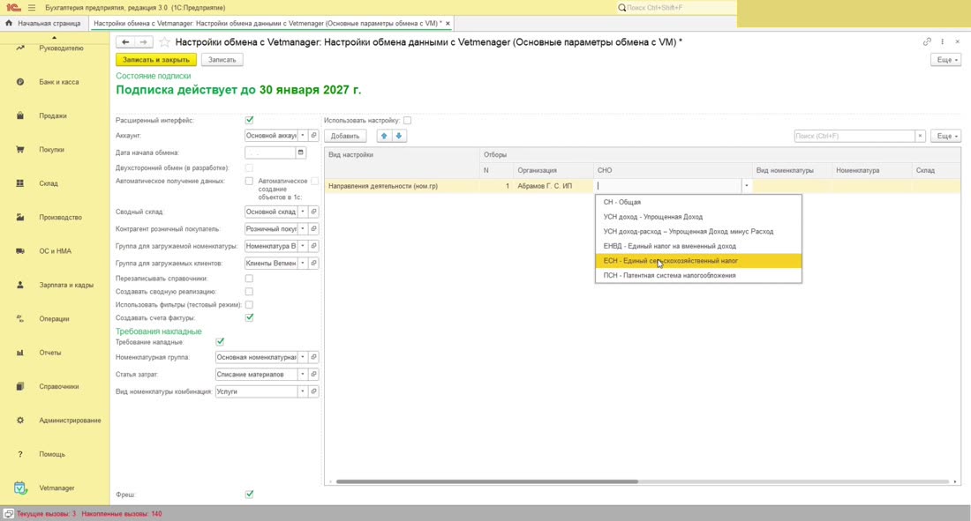This screenshot has height=521, width=971.
Task: Expand Группа для загружаемой номенклатуры dropdown
Action: 302,246
